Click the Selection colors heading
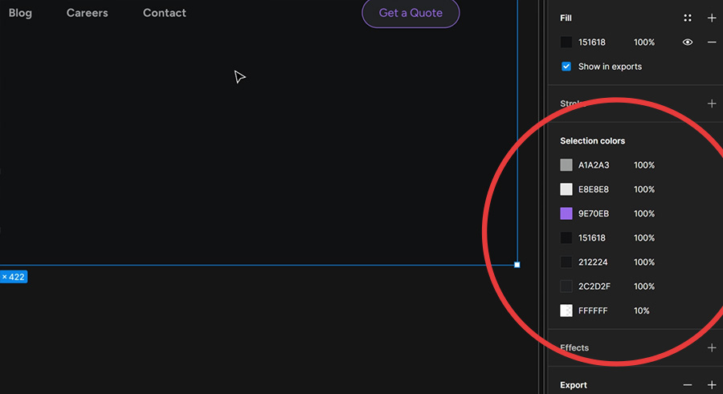The image size is (723, 394). pyautogui.click(x=593, y=141)
